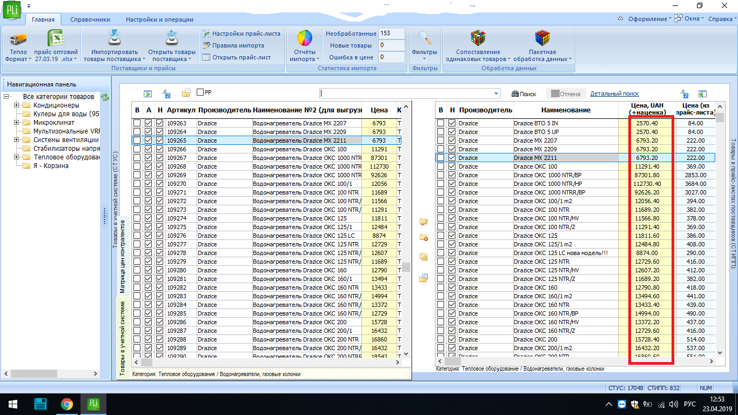The image size is (738, 415).
Task: Open Настройки прайс-листа
Action: tap(241, 34)
